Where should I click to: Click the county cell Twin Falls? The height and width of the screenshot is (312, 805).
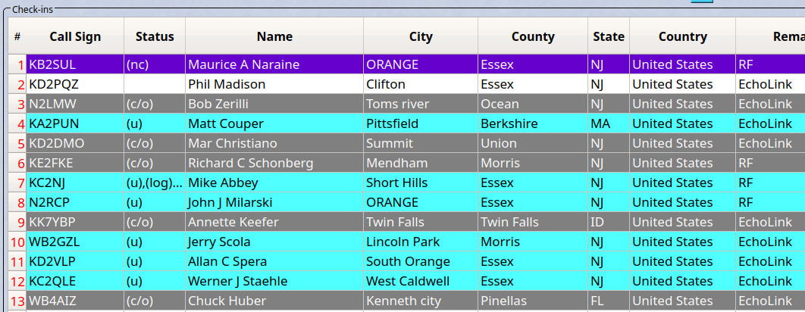[533, 222]
